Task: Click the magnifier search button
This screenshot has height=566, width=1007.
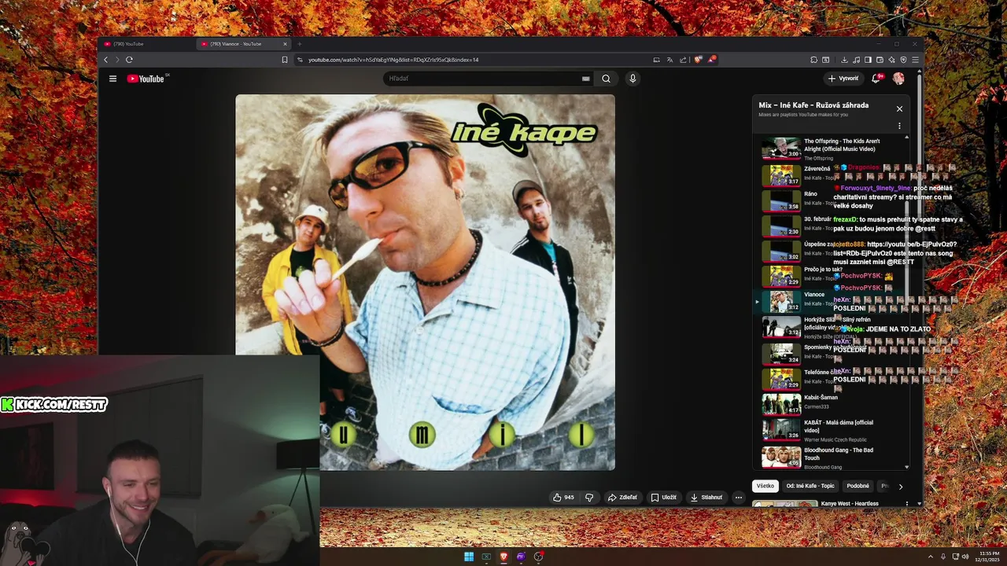Action: click(606, 79)
